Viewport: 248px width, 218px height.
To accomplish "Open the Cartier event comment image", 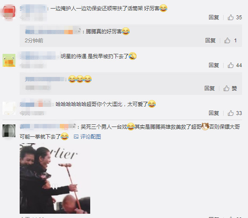I will click(55, 178).
